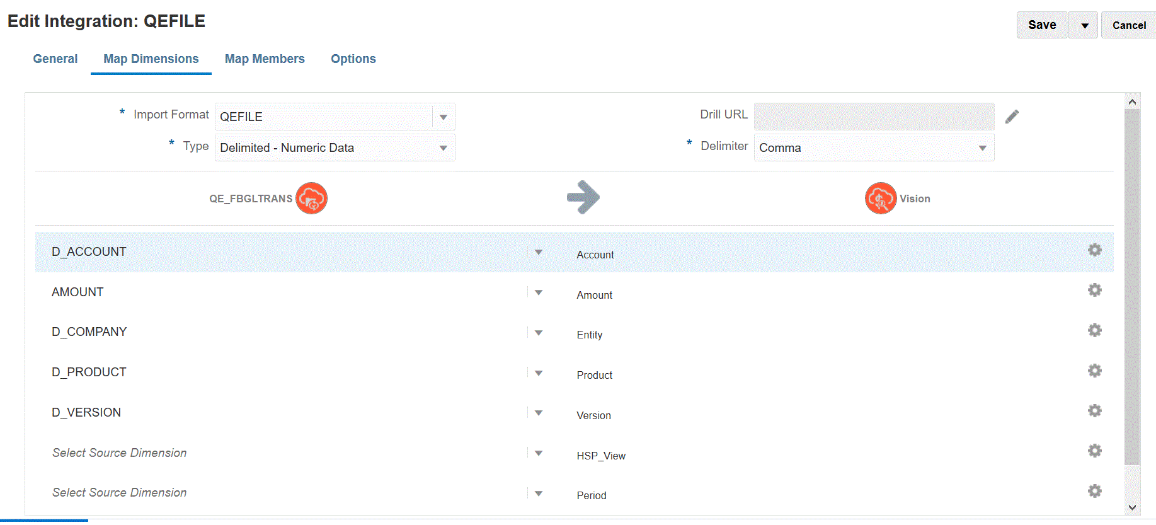Image resolution: width=1156 pixels, height=525 pixels.
Task: Click the Drill URL input field
Action: [874, 117]
